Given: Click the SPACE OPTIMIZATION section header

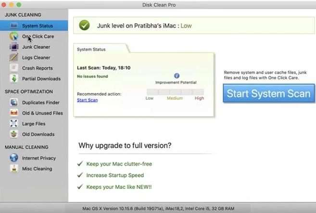Looking at the screenshot, I should point(29,92).
